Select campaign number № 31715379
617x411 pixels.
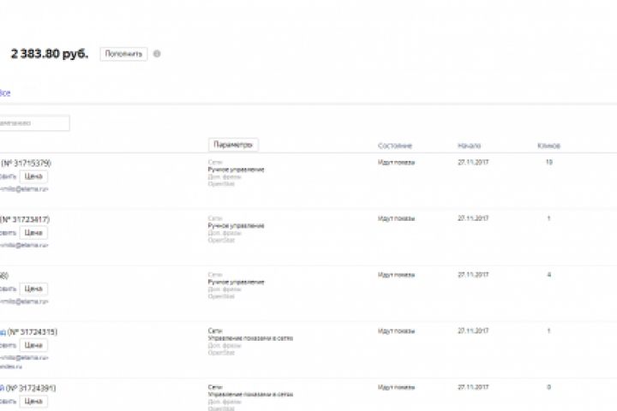click(x=27, y=164)
